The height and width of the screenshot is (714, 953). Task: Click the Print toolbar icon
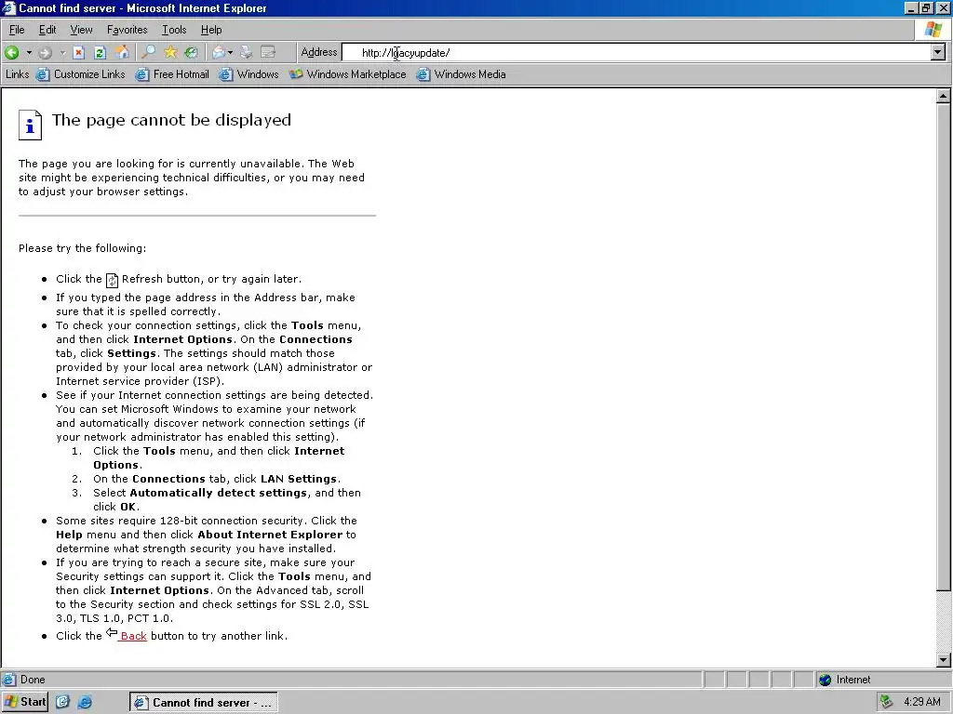[246, 52]
